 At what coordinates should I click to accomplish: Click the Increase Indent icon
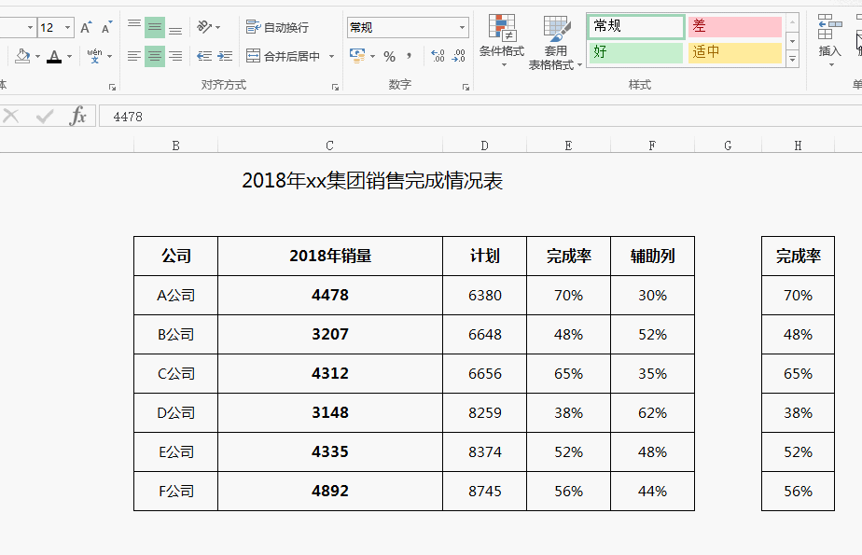tap(225, 56)
